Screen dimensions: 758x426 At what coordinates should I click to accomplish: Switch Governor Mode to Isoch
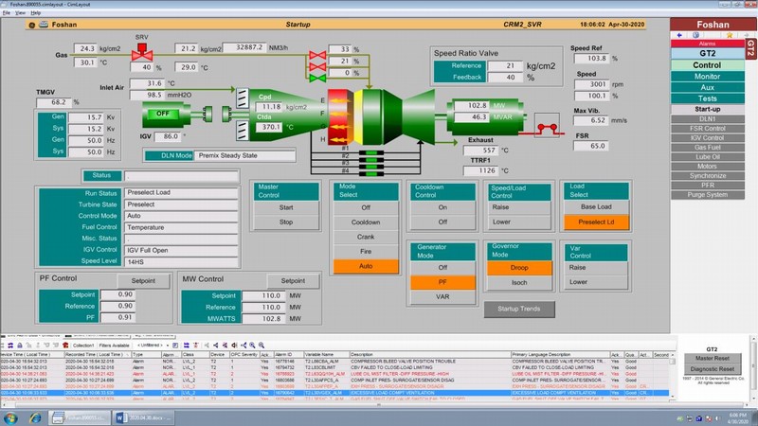519,282
